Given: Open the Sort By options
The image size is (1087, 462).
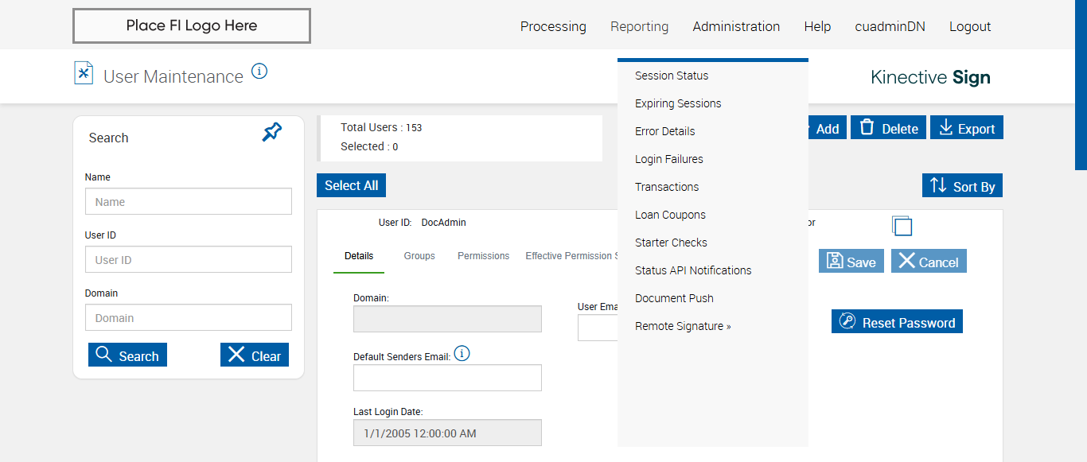Looking at the screenshot, I should click(962, 186).
